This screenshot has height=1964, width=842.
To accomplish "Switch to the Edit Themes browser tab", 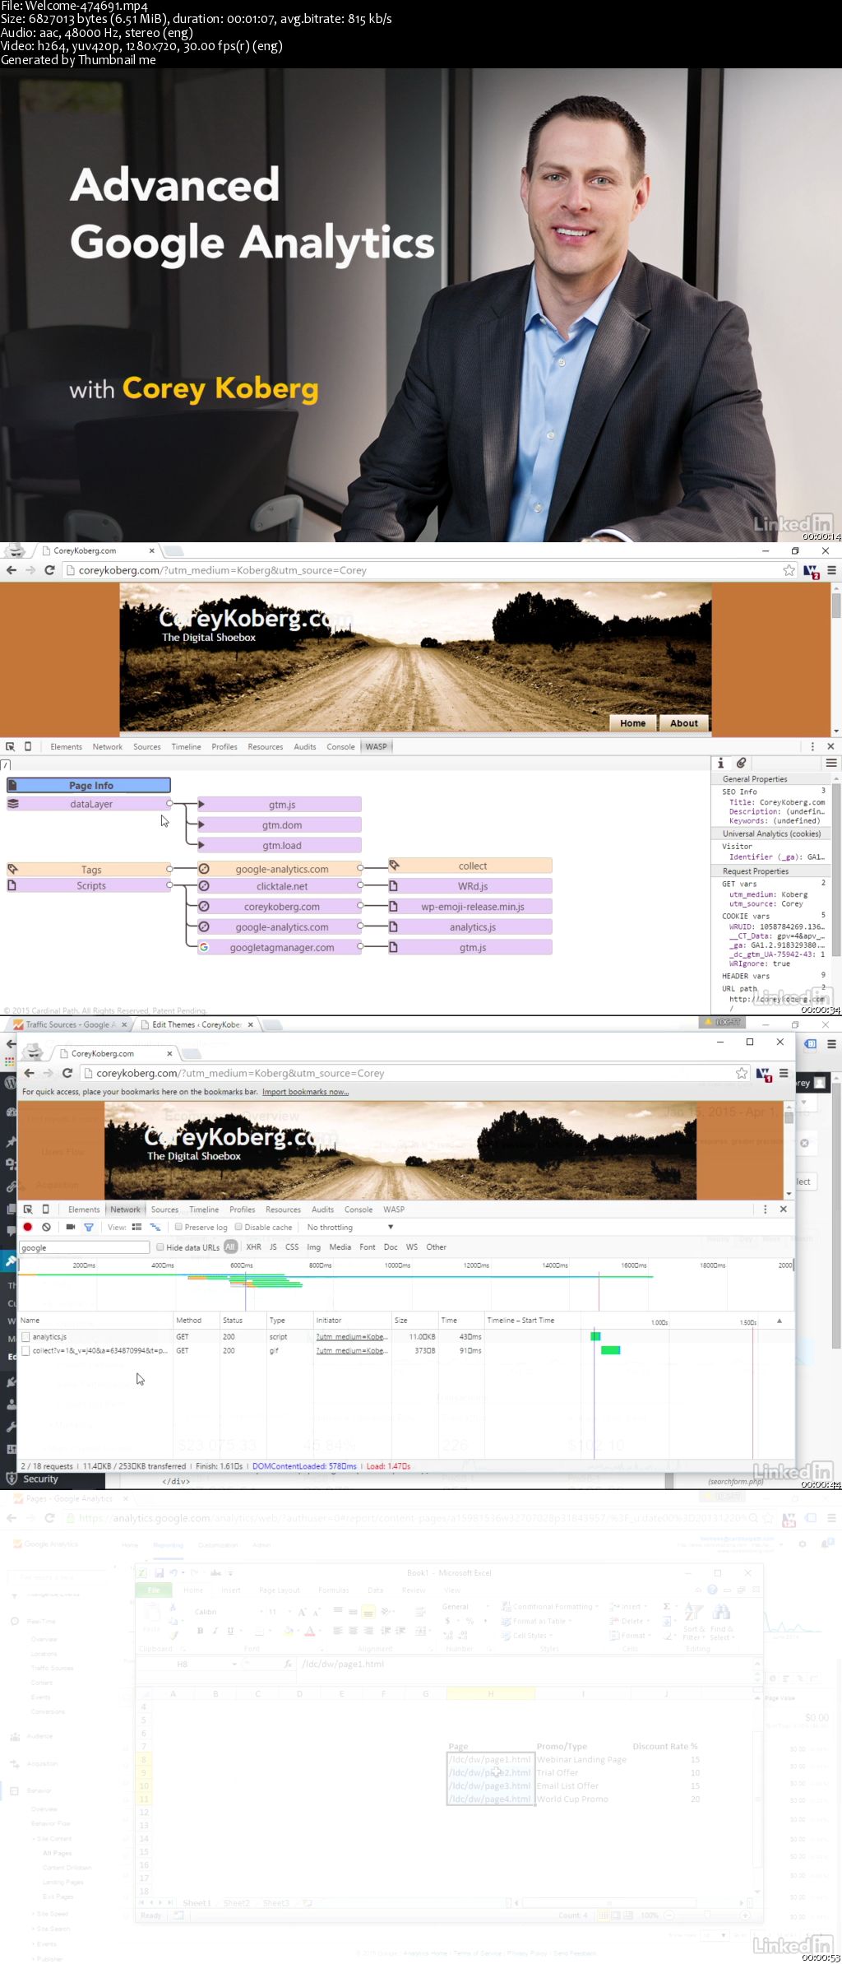I will pos(196,1024).
